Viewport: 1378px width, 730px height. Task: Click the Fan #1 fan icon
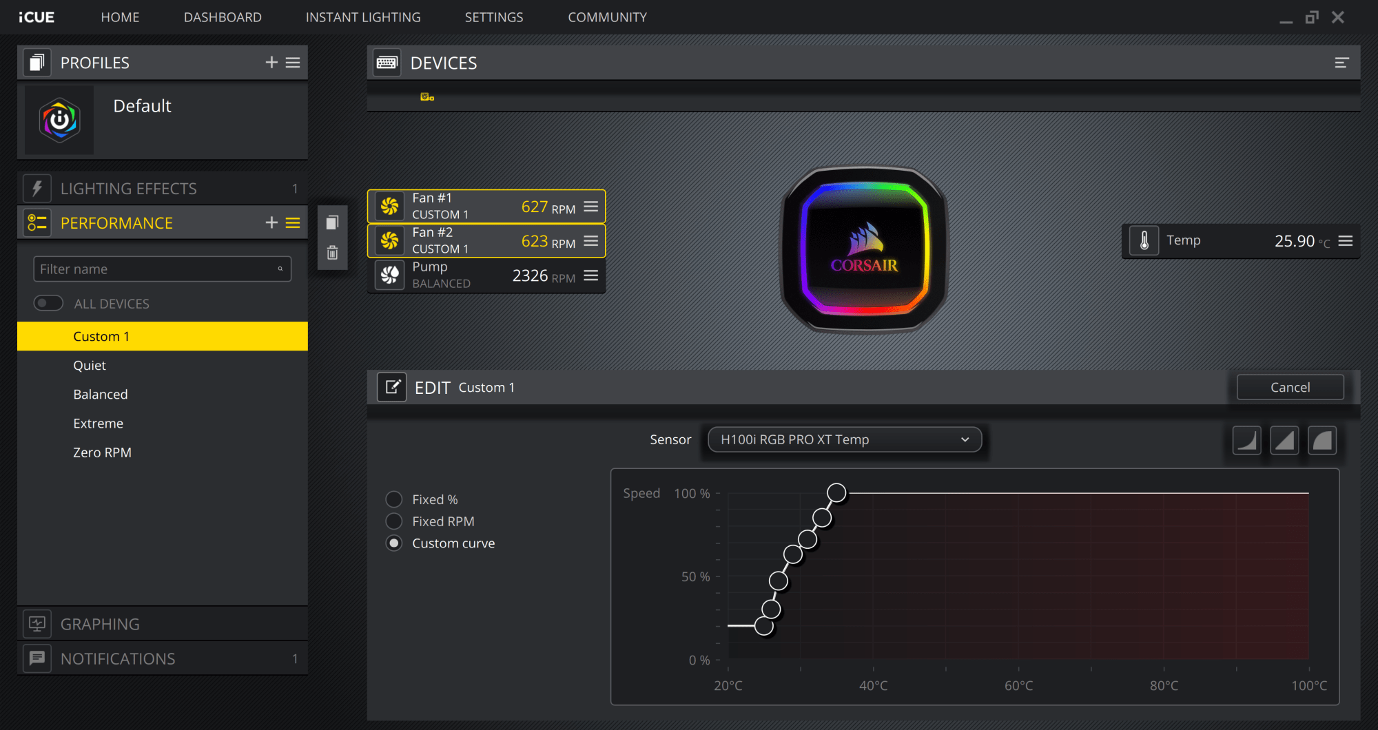point(389,207)
